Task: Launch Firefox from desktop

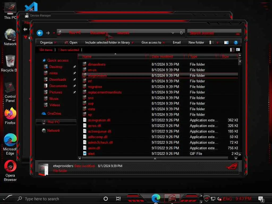Action: (x=10, y=116)
